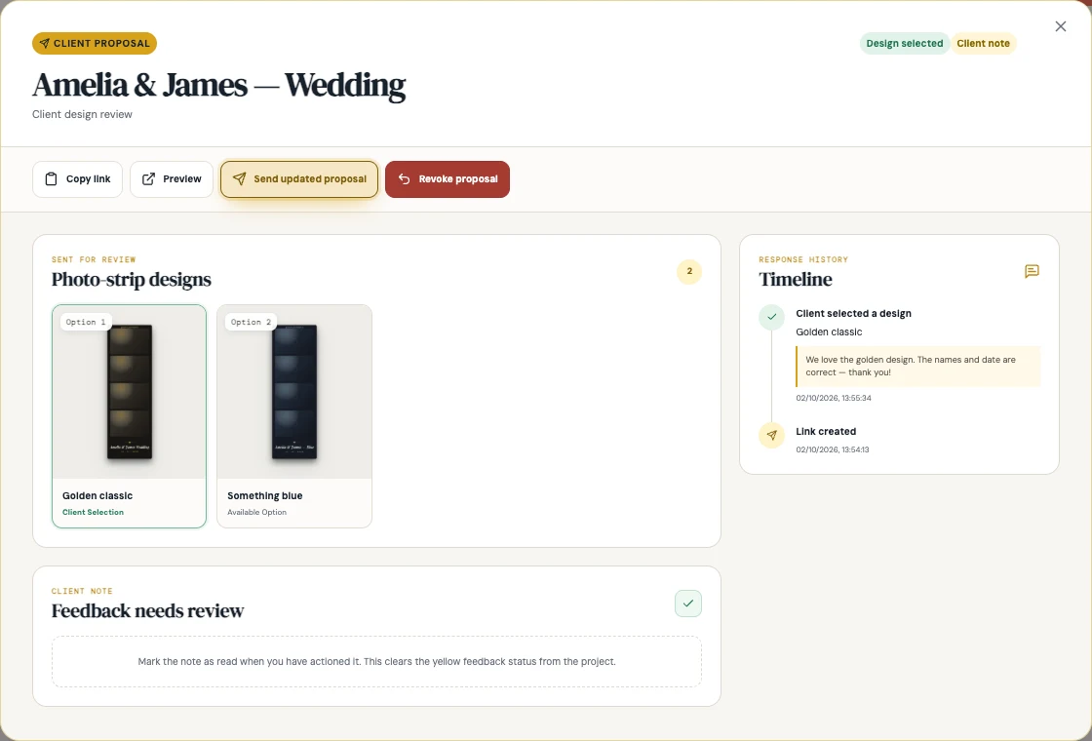Click the green check timeline marker
The height and width of the screenshot is (741, 1092).
(x=771, y=317)
